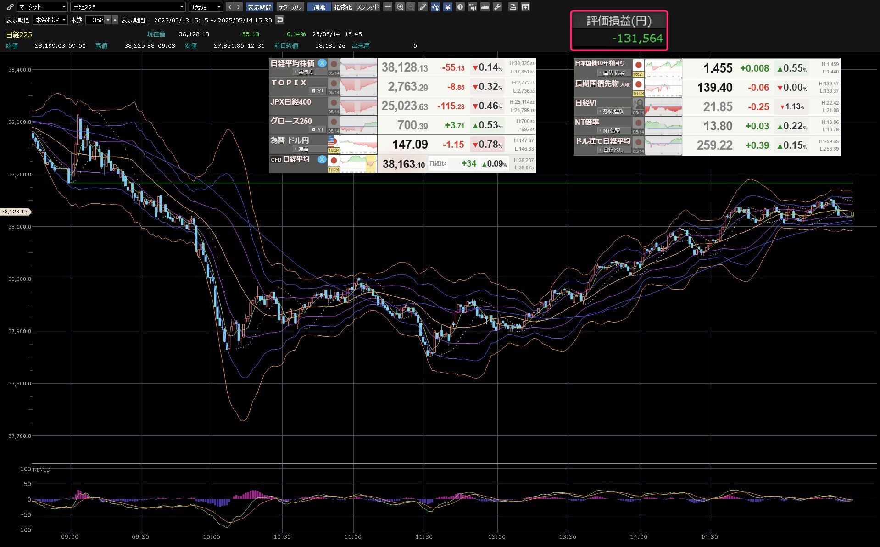Screen dimensions: 880x547
Task: Decrease bar count with down stepper
Action: point(108,20)
